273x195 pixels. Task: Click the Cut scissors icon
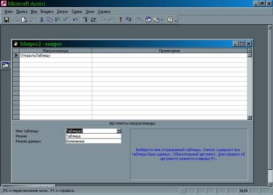[x=41, y=20]
